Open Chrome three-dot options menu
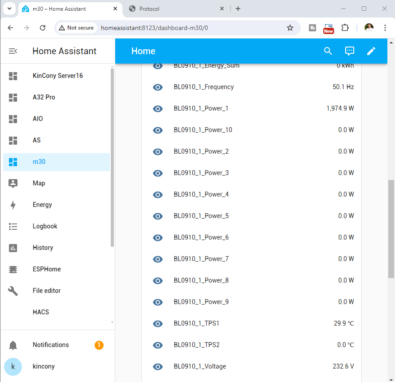Screen dimensions: 395x382 click(x=385, y=28)
